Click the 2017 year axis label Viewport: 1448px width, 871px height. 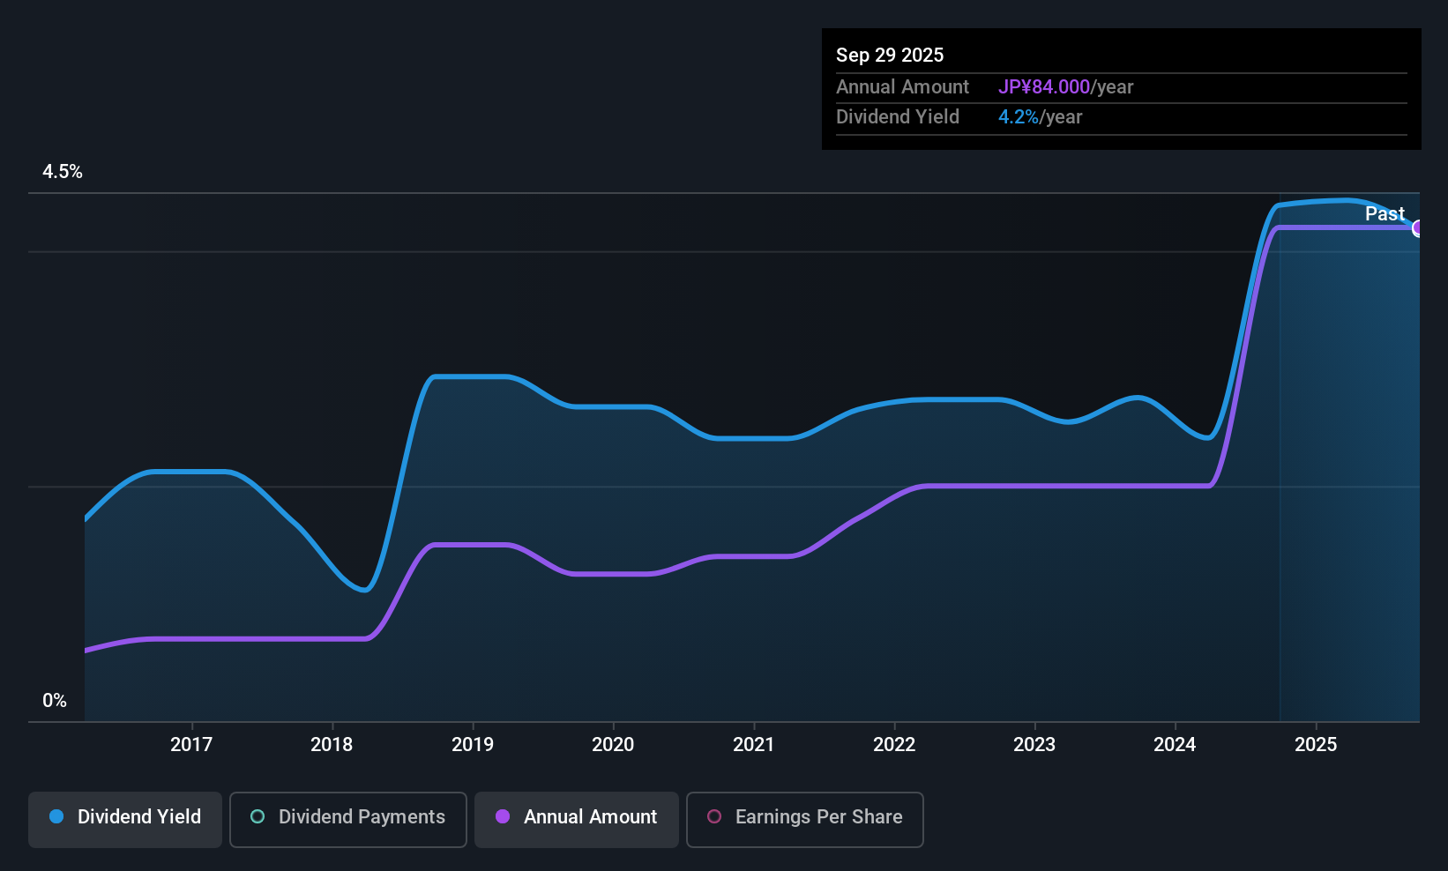point(191,744)
